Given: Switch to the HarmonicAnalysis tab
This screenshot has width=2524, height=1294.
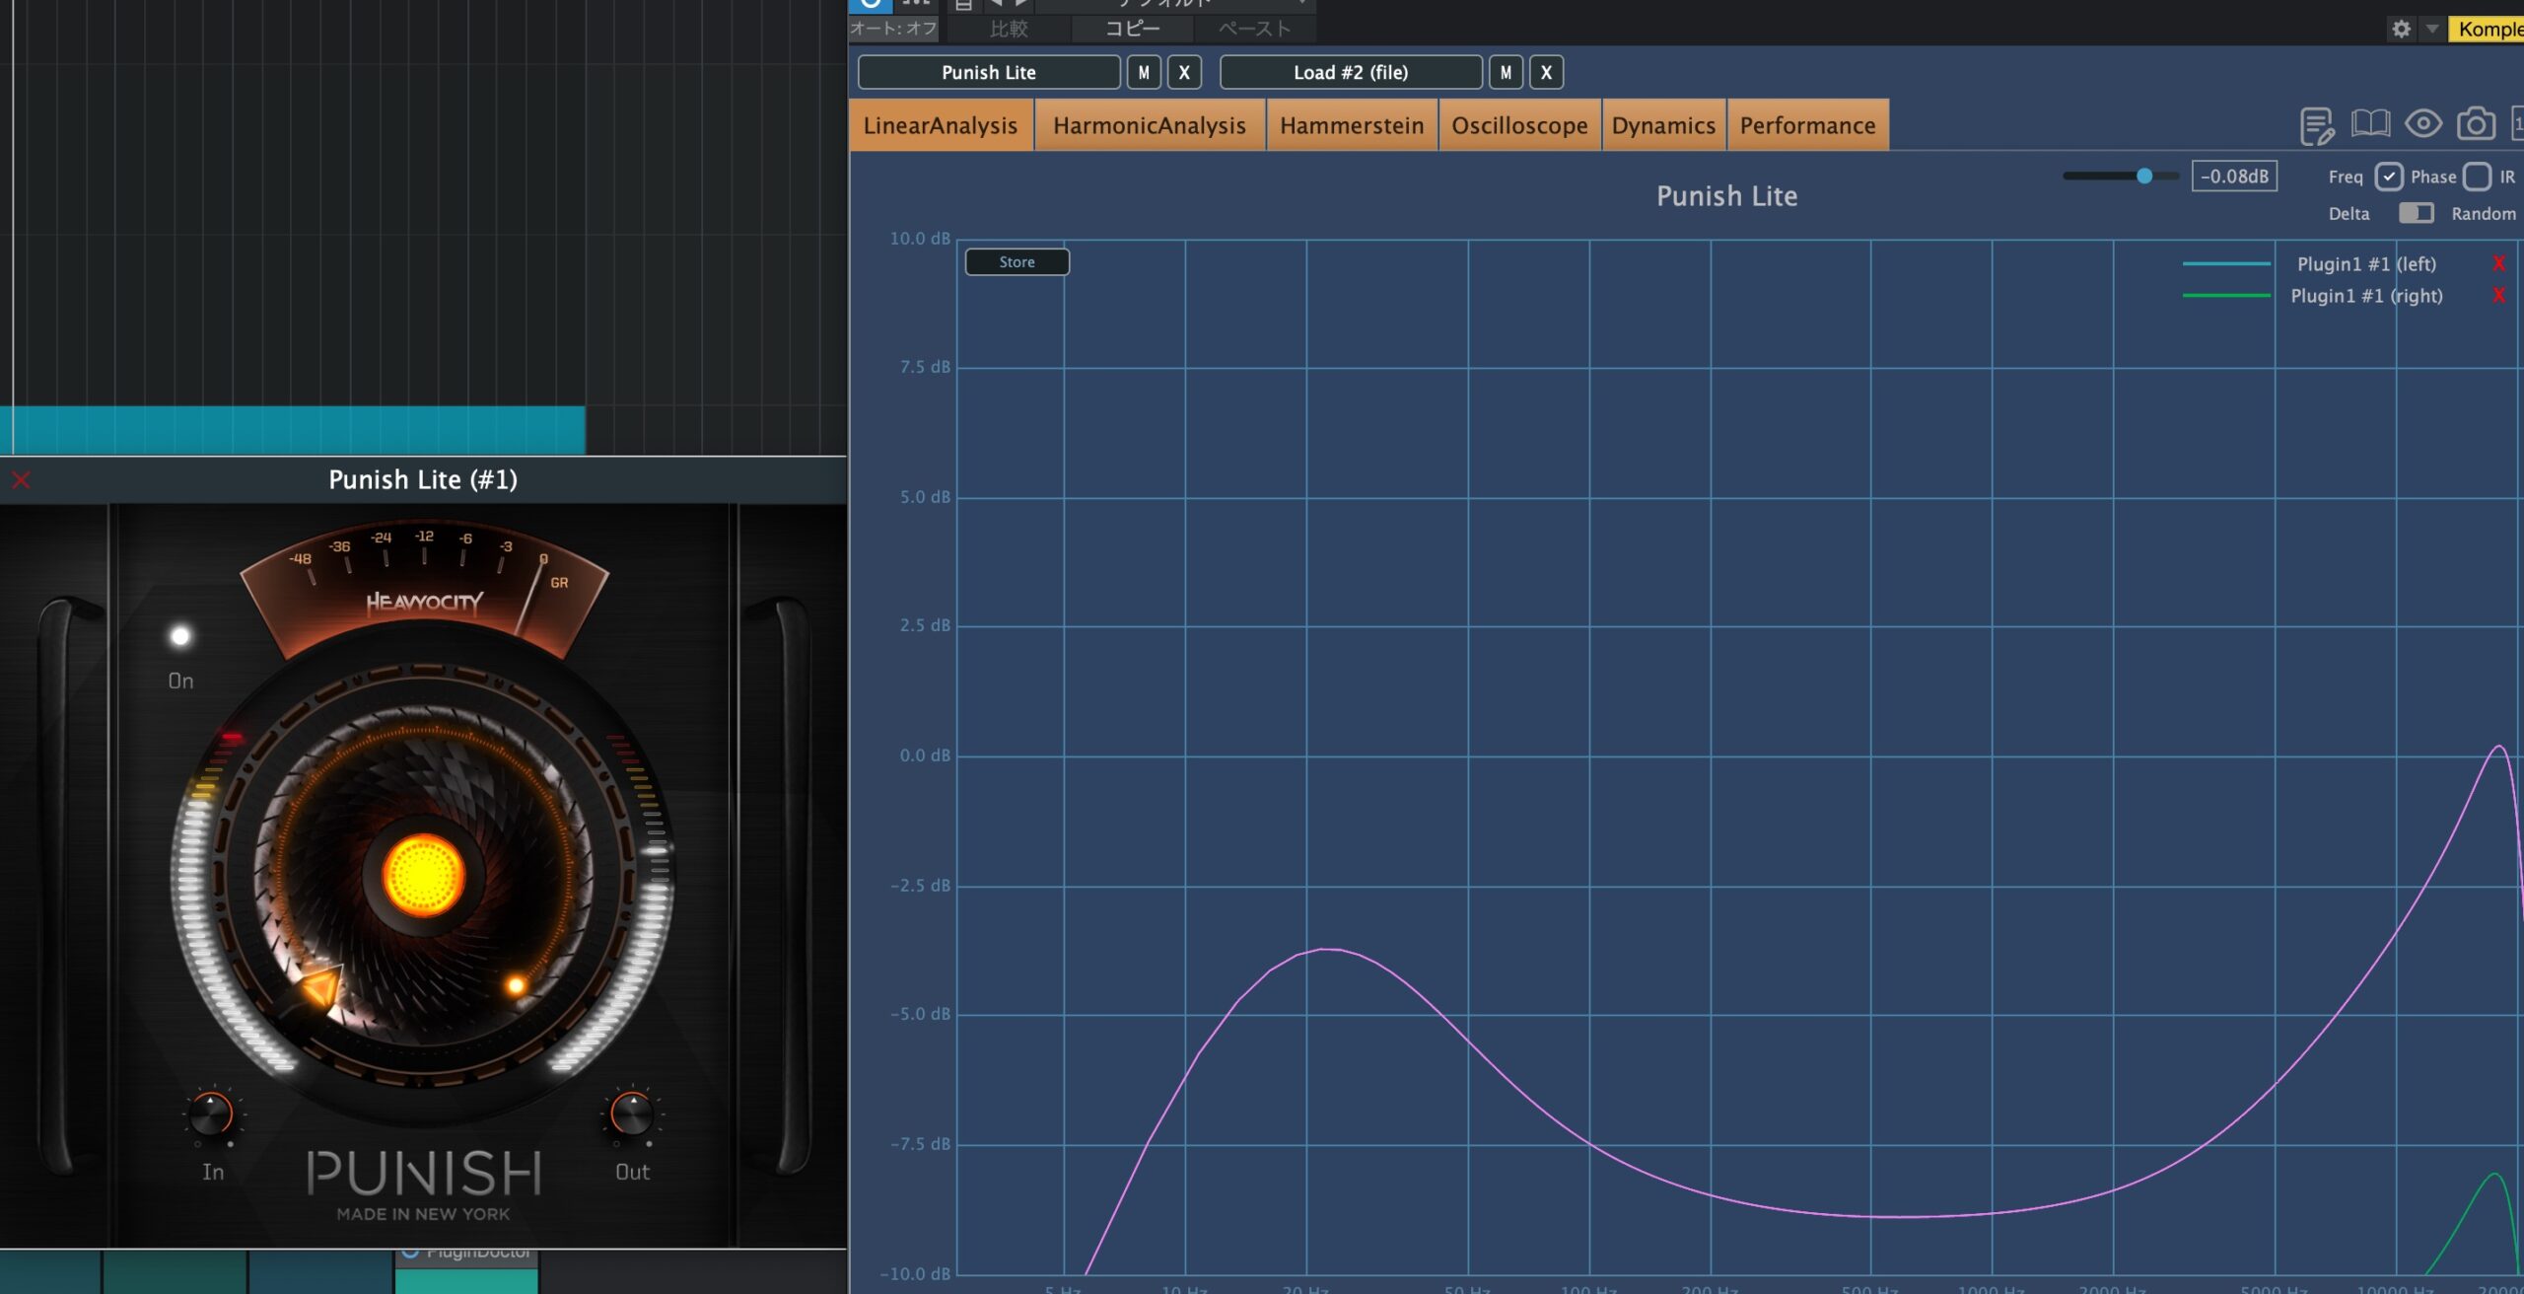Looking at the screenshot, I should [1149, 125].
